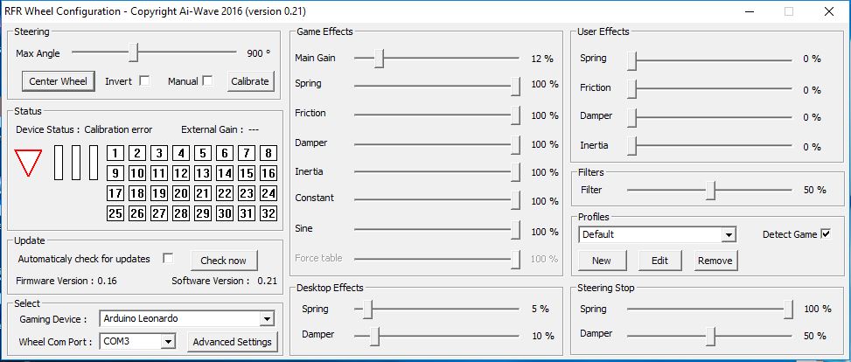Open the Default profile dropdown
This screenshot has width=851, height=362.
[x=728, y=234]
